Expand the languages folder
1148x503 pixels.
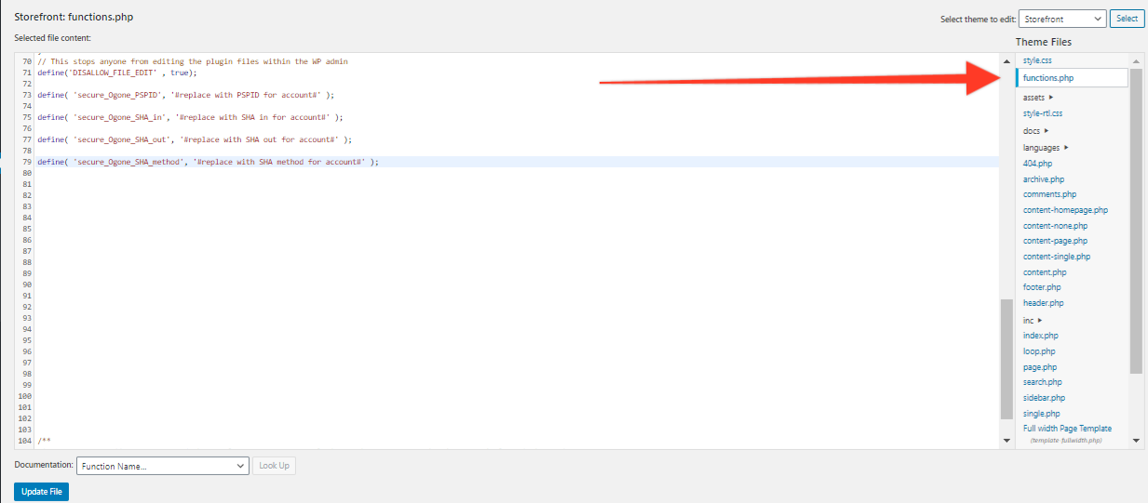click(1046, 148)
